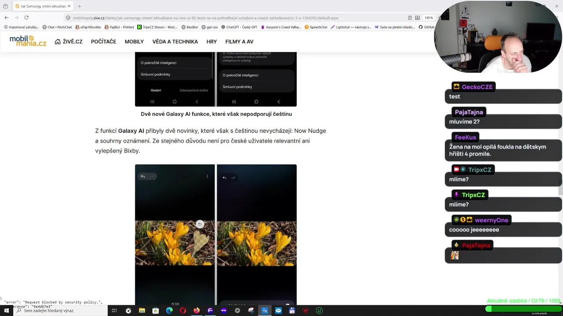This screenshot has width=563, height=316.
Task: Open BestBot bookmark
Action: click(x=190, y=27)
